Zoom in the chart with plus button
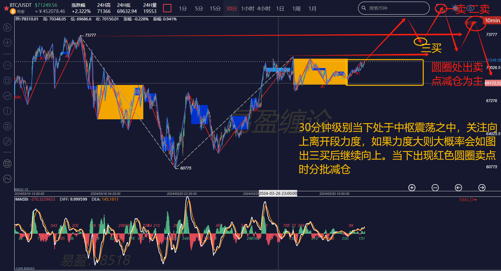501x271 pixels. click(412, 187)
